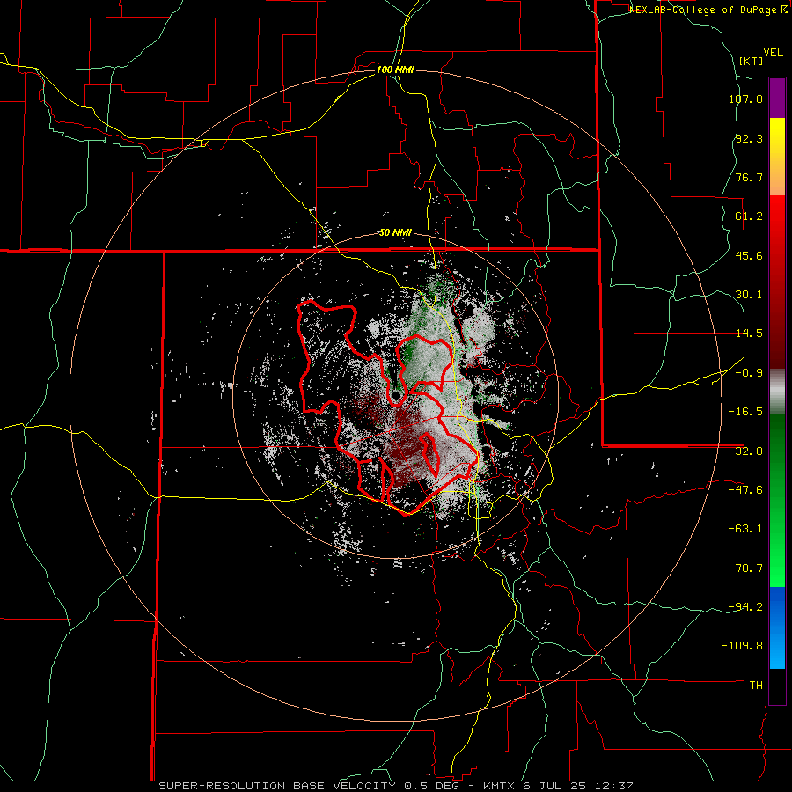Click the -16.5 velocity scale value
The width and height of the screenshot is (792, 792).
point(745,412)
